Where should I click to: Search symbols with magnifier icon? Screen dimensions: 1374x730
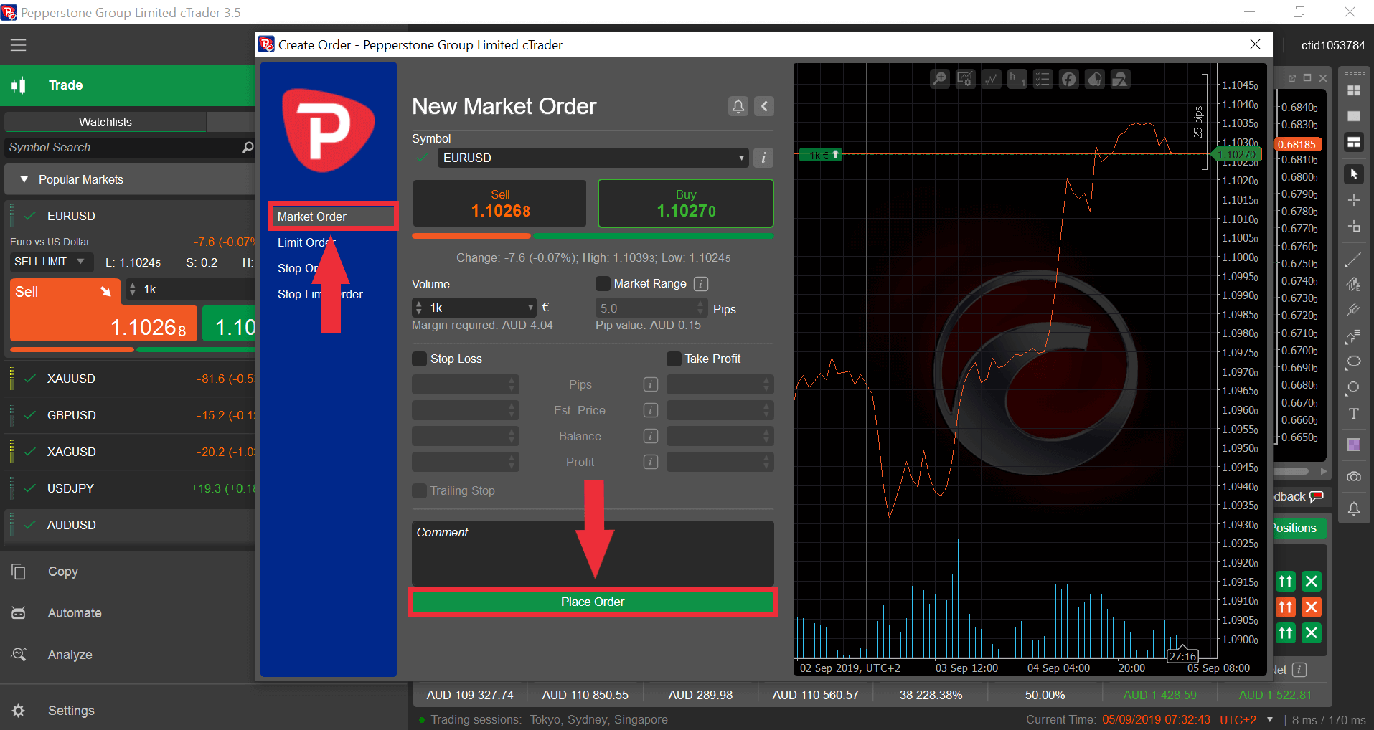(x=248, y=147)
